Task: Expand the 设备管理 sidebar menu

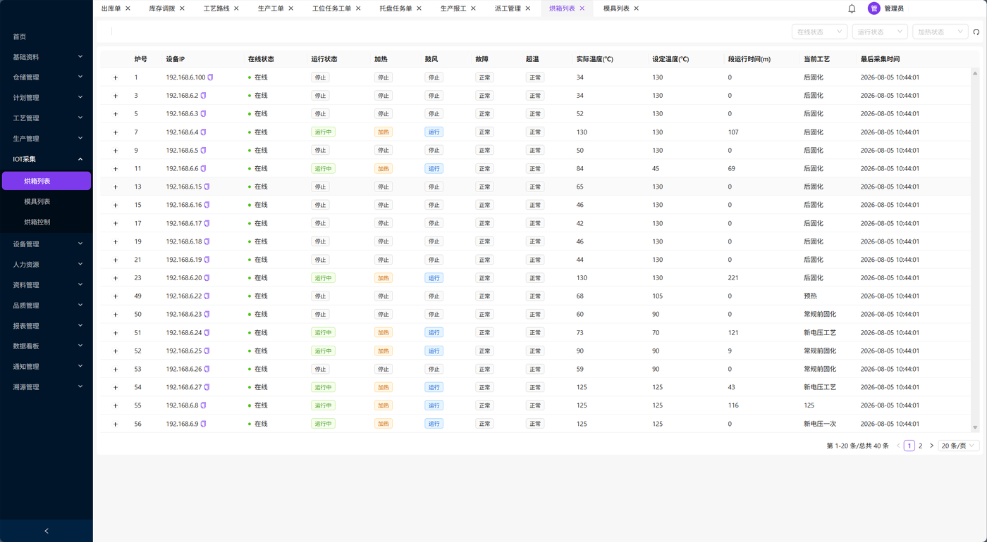Action: (47, 244)
